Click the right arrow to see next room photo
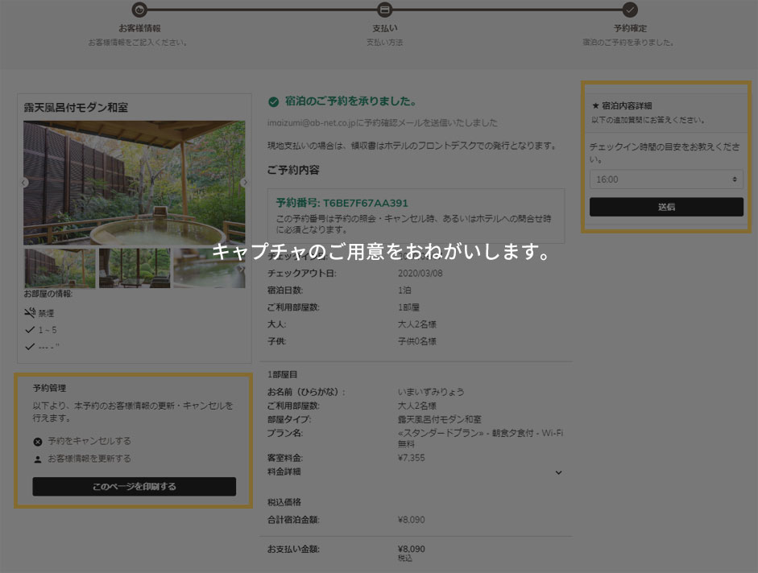The height and width of the screenshot is (573, 758). [246, 183]
